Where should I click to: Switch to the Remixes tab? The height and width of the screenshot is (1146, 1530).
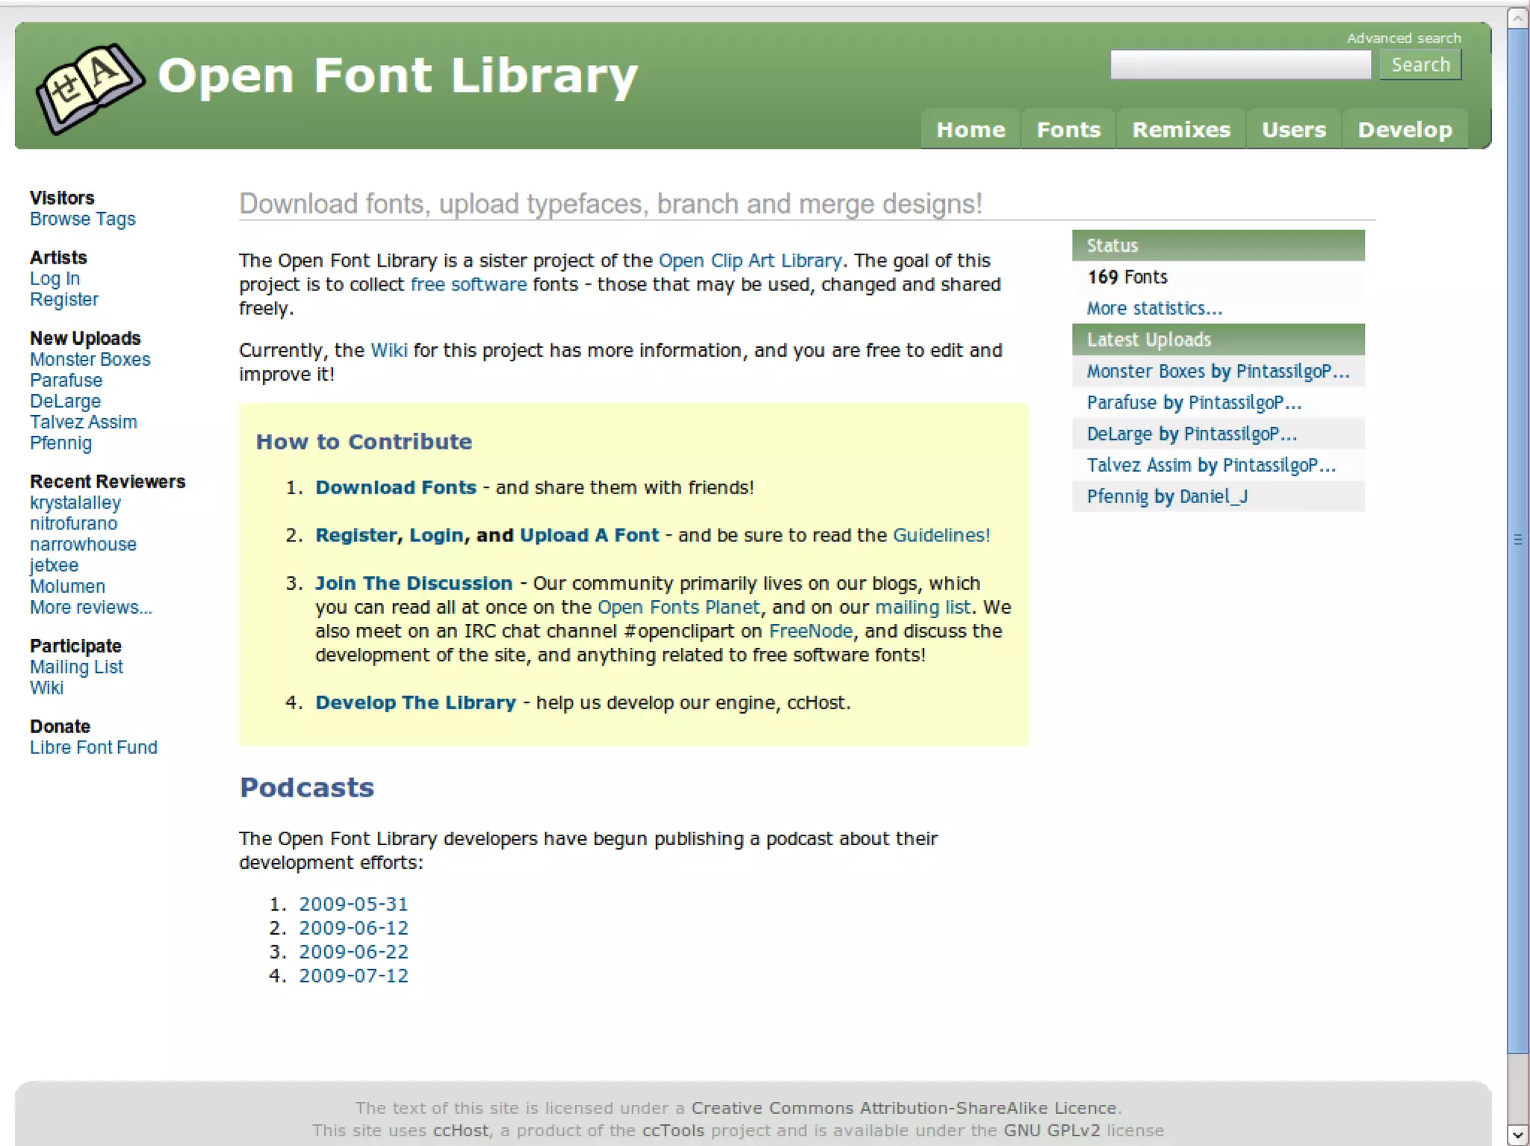1180,130
